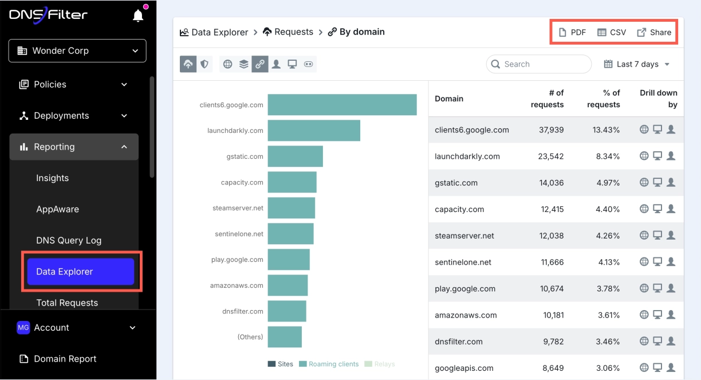Toggle Sites series in chart legend

(x=281, y=364)
